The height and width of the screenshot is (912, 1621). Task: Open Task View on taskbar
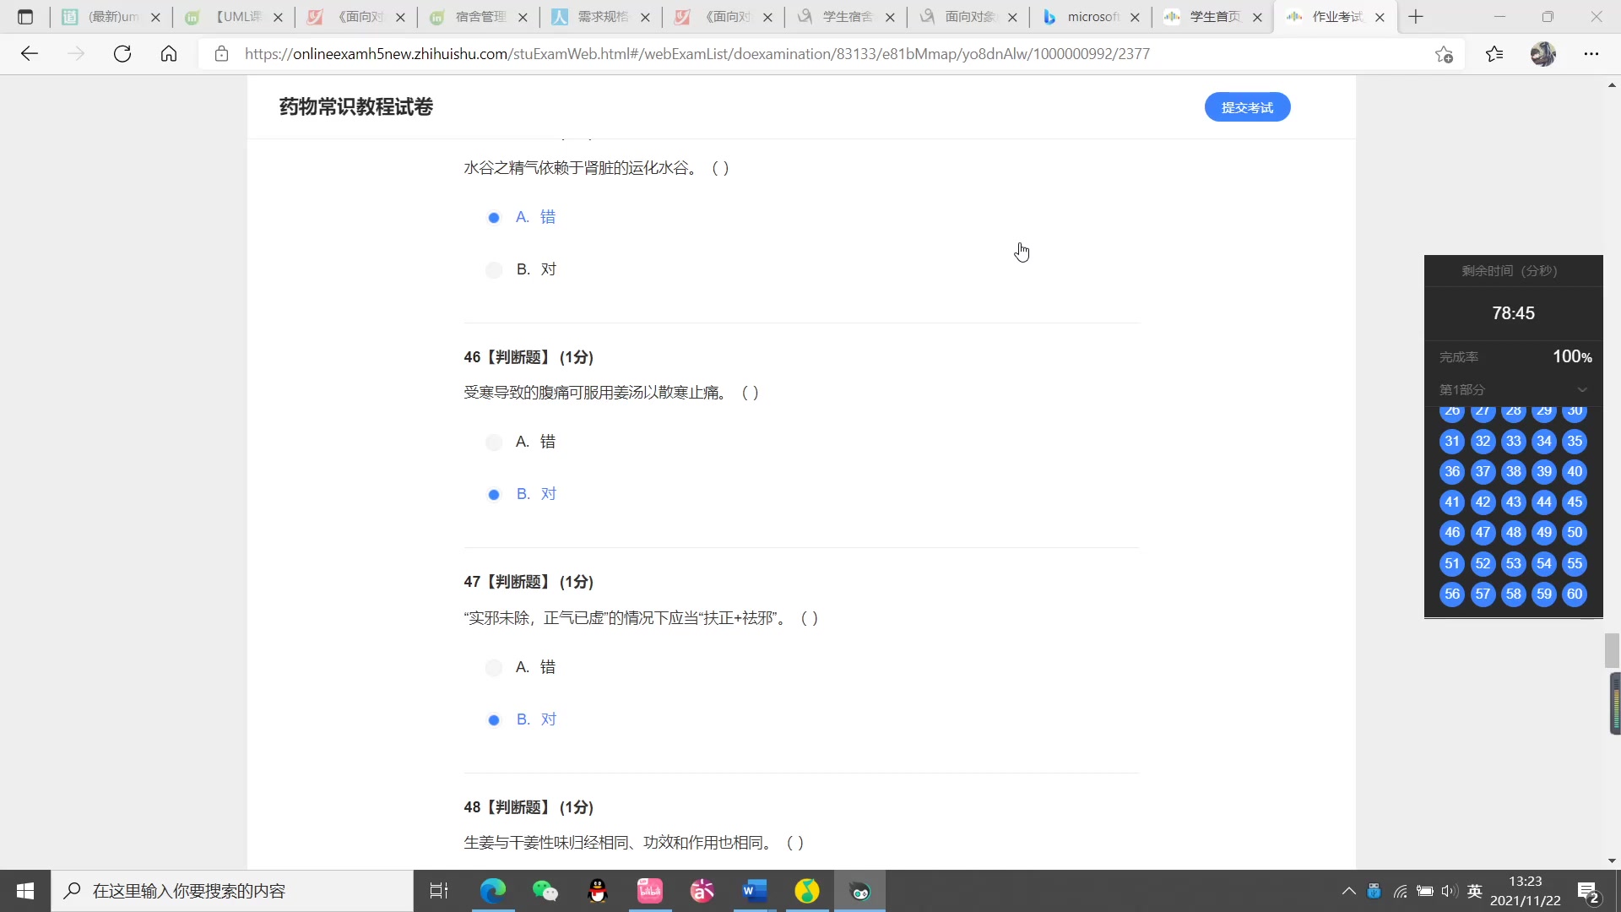439,891
